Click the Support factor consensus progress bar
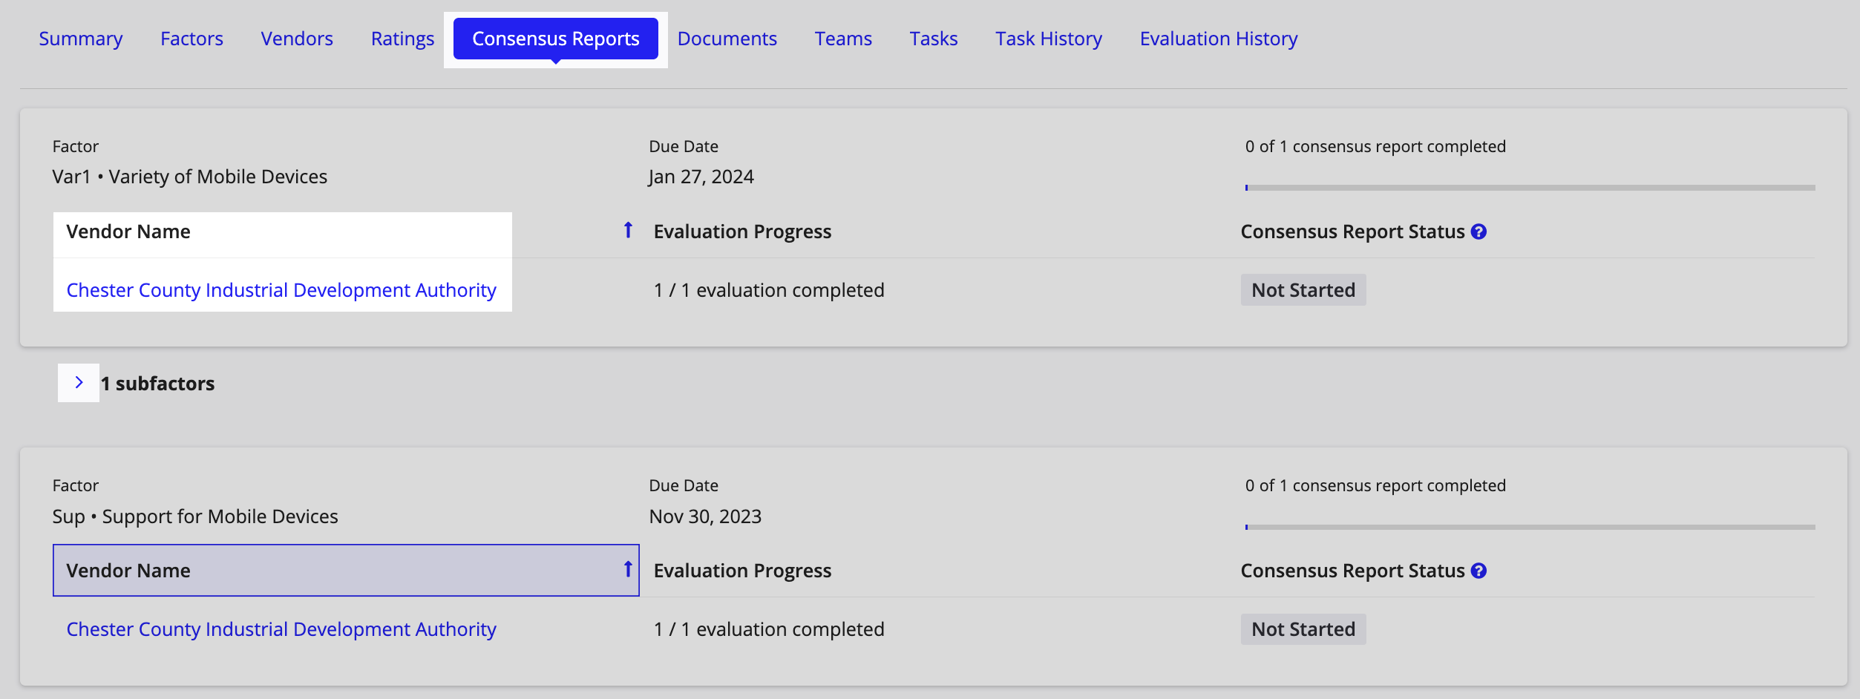 (1530, 527)
